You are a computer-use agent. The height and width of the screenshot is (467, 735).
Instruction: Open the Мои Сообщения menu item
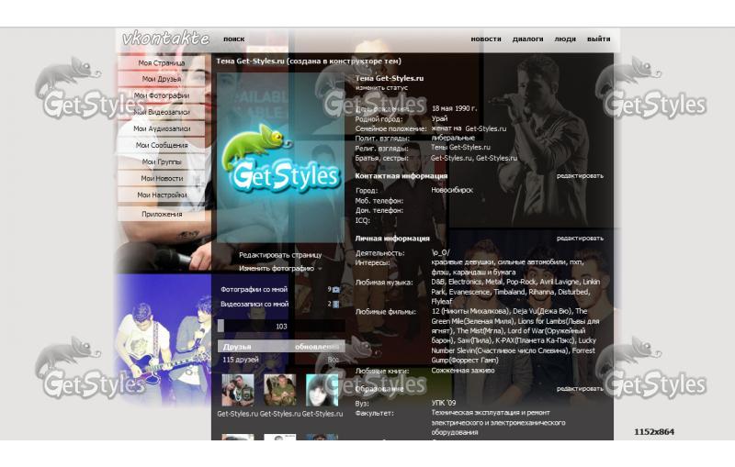pyautogui.click(x=162, y=145)
